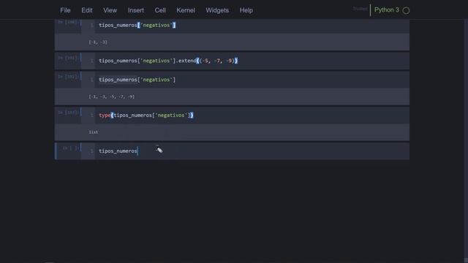Viewport: 468px width, 263px height.
Task: Open the Widgets menu
Action: pos(217,10)
